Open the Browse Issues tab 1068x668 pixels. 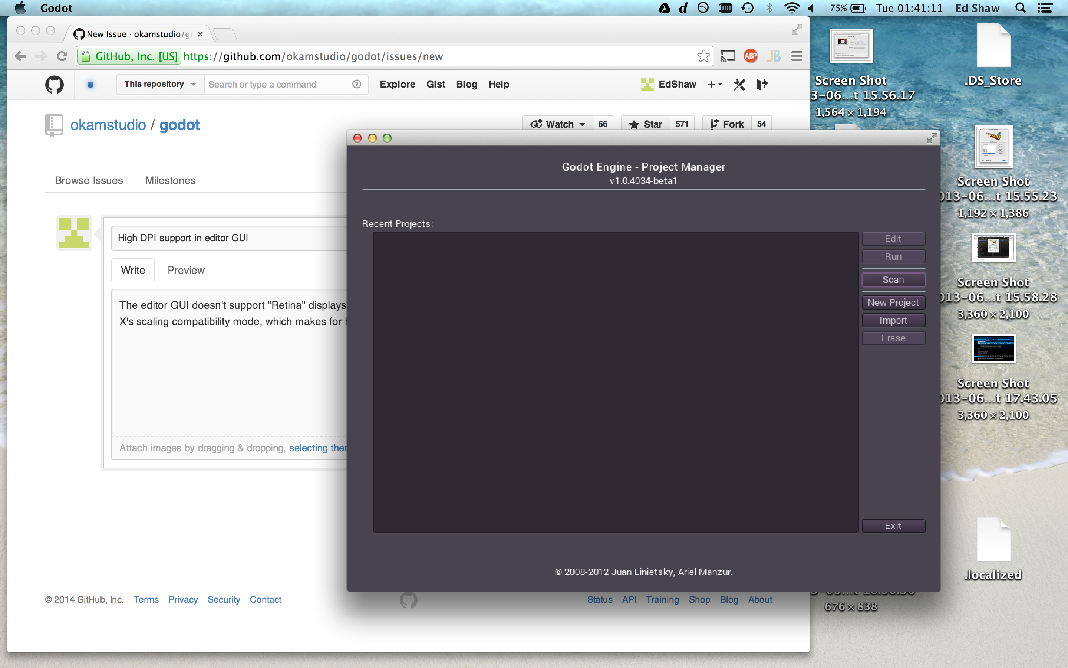pyautogui.click(x=89, y=180)
